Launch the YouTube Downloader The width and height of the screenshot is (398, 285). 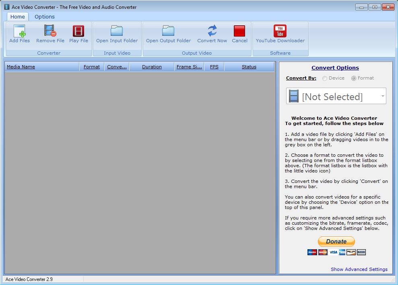[280, 31]
